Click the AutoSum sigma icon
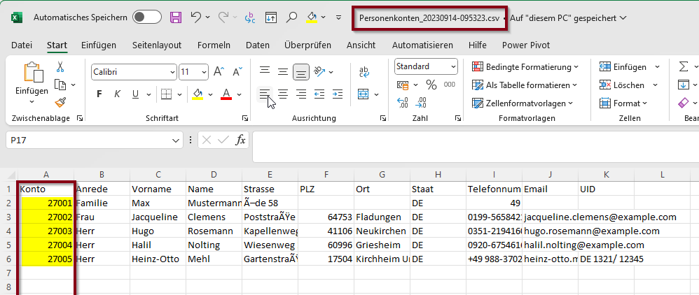The height and width of the screenshot is (295, 699). [684, 66]
